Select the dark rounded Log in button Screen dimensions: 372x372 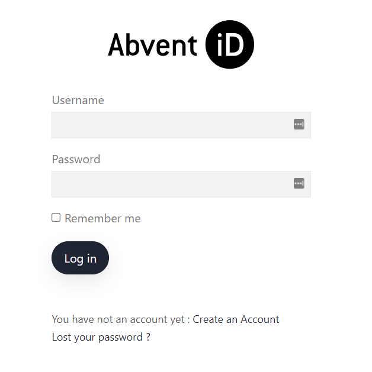[x=81, y=258]
